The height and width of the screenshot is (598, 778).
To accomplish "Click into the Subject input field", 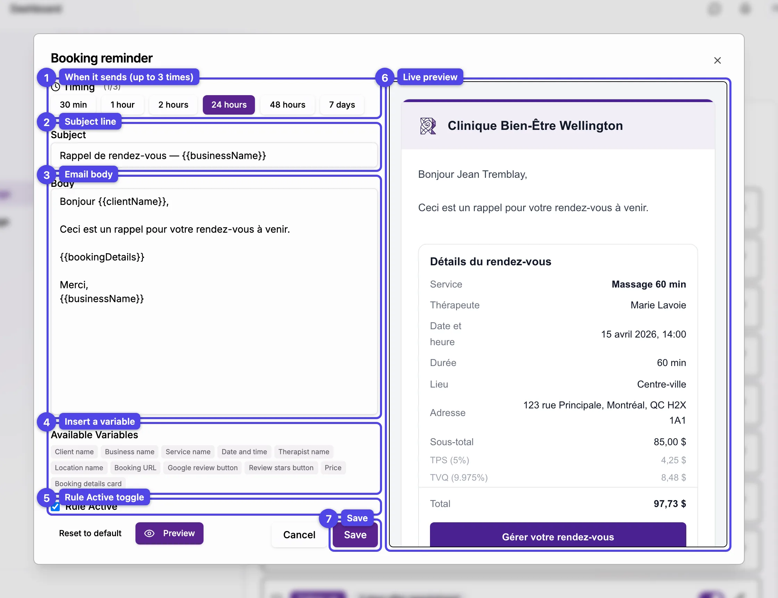I will click(214, 156).
